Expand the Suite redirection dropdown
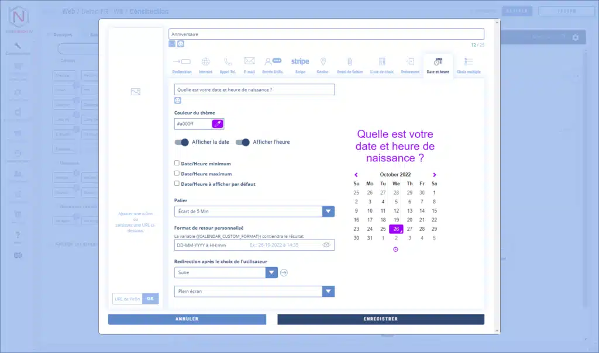The image size is (599, 353). point(271,272)
